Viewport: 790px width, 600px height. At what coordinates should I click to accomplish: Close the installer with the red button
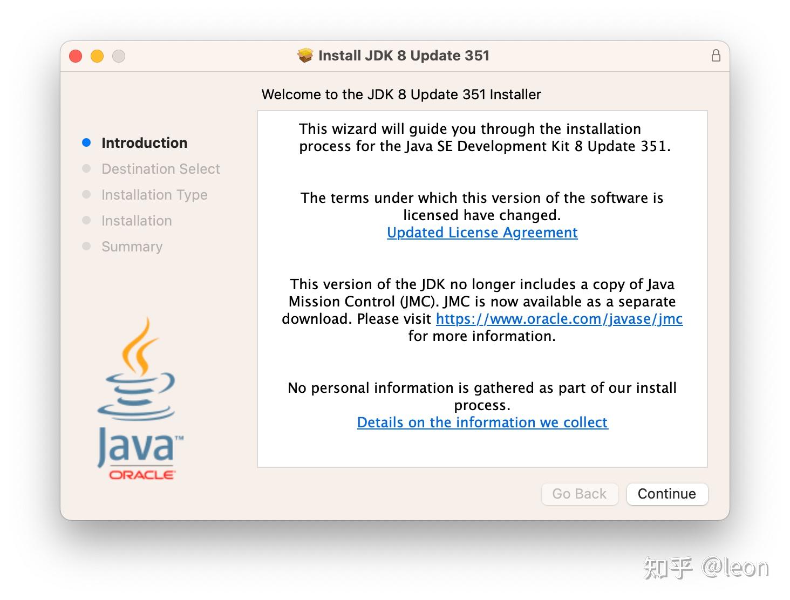[x=76, y=56]
